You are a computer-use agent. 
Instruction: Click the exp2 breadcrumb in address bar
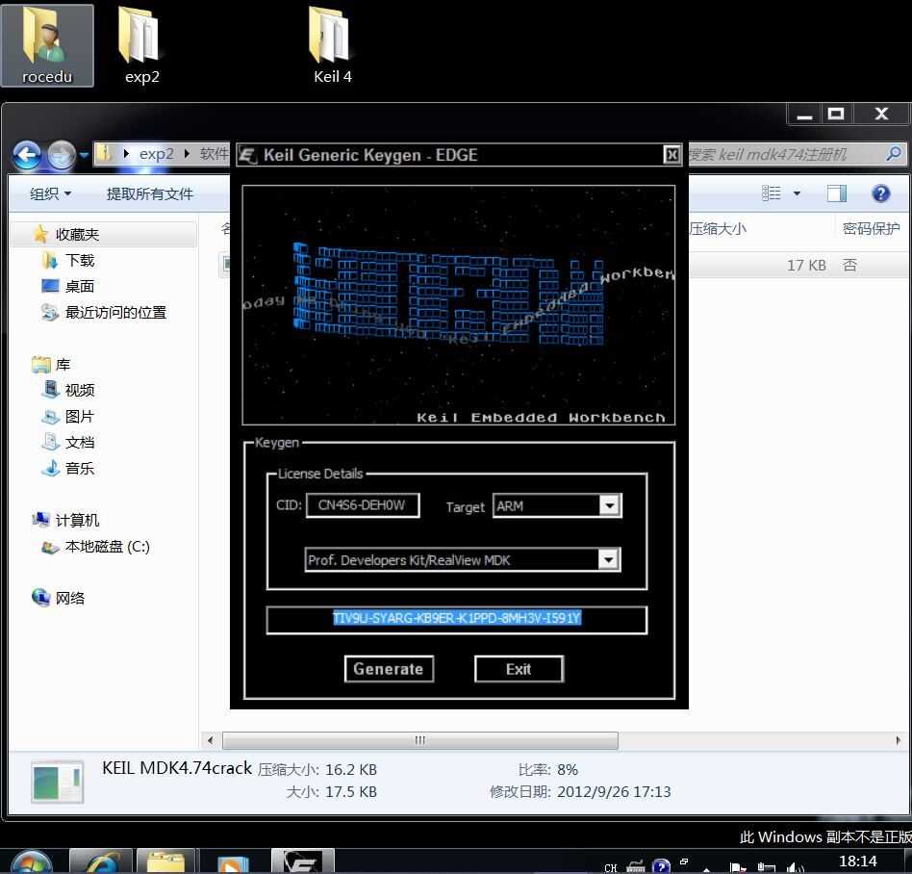click(x=156, y=154)
